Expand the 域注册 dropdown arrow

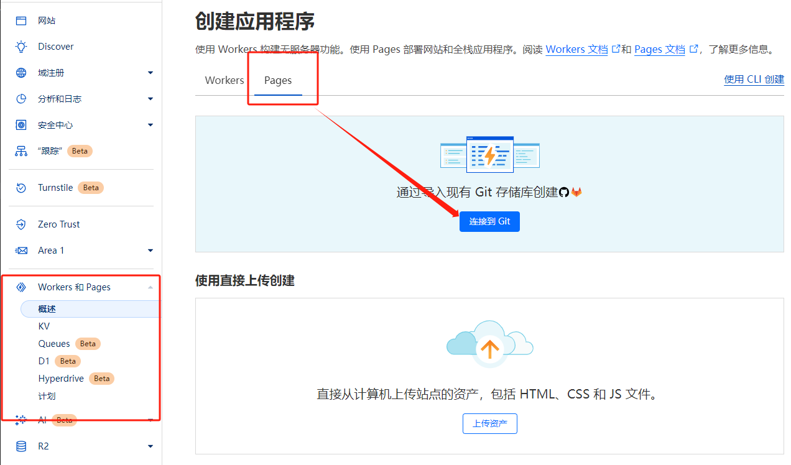(x=150, y=73)
